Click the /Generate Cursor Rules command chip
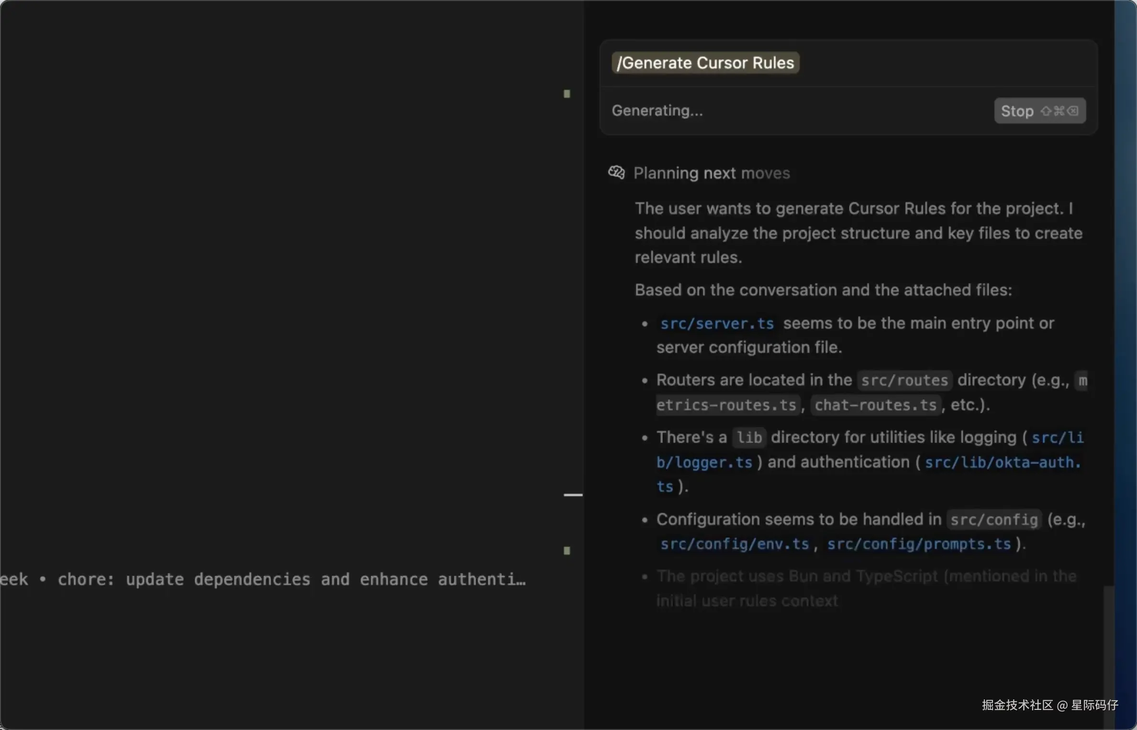1137x730 pixels. (x=705, y=63)
